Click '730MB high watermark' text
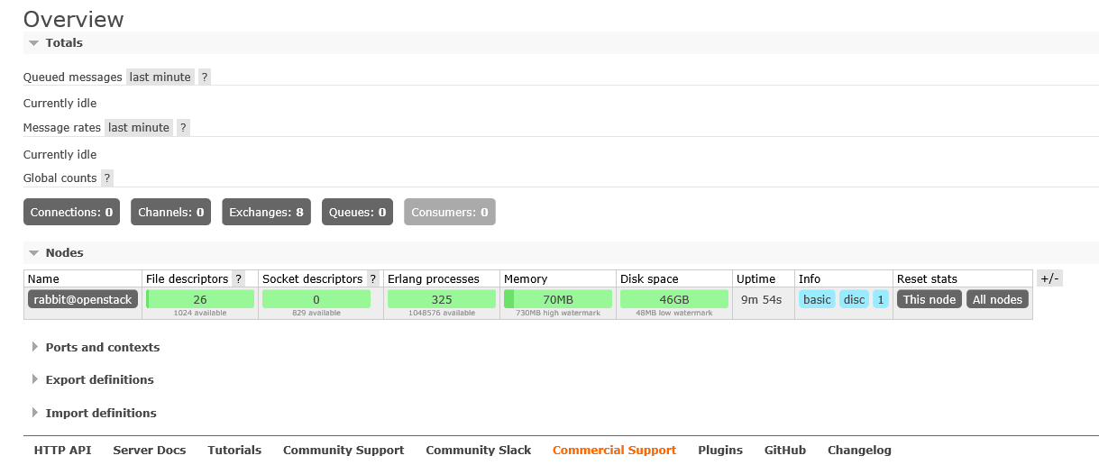The image size is (1099, 474). coord(558,314)
